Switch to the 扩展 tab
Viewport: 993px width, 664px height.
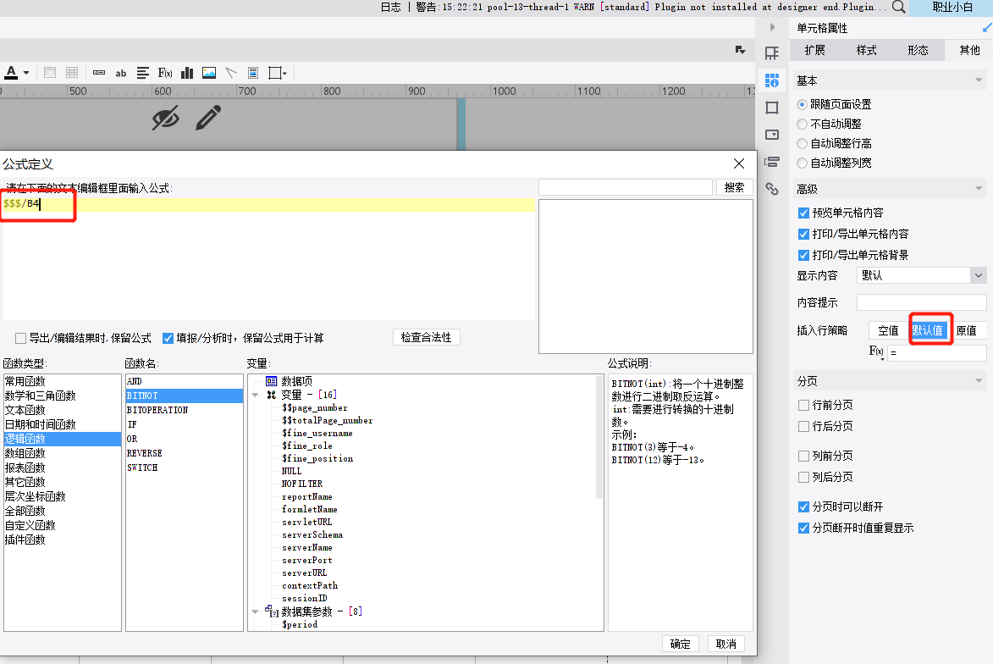[x=814, y=50]
